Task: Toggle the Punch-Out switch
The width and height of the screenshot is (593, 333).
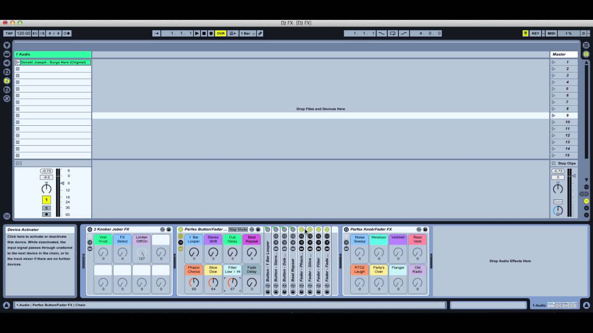Action: point(404,33)
